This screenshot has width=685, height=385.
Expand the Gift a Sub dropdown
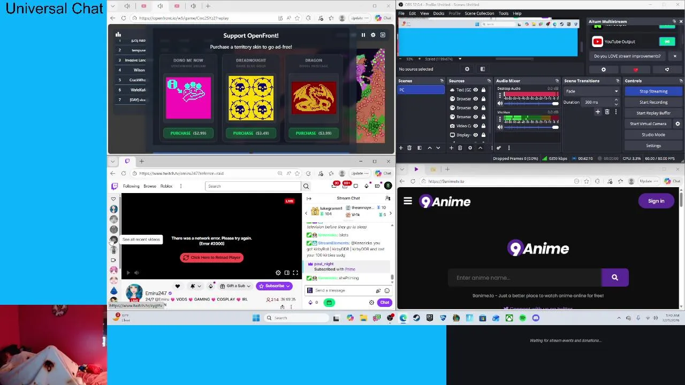[x=248, y=286]
